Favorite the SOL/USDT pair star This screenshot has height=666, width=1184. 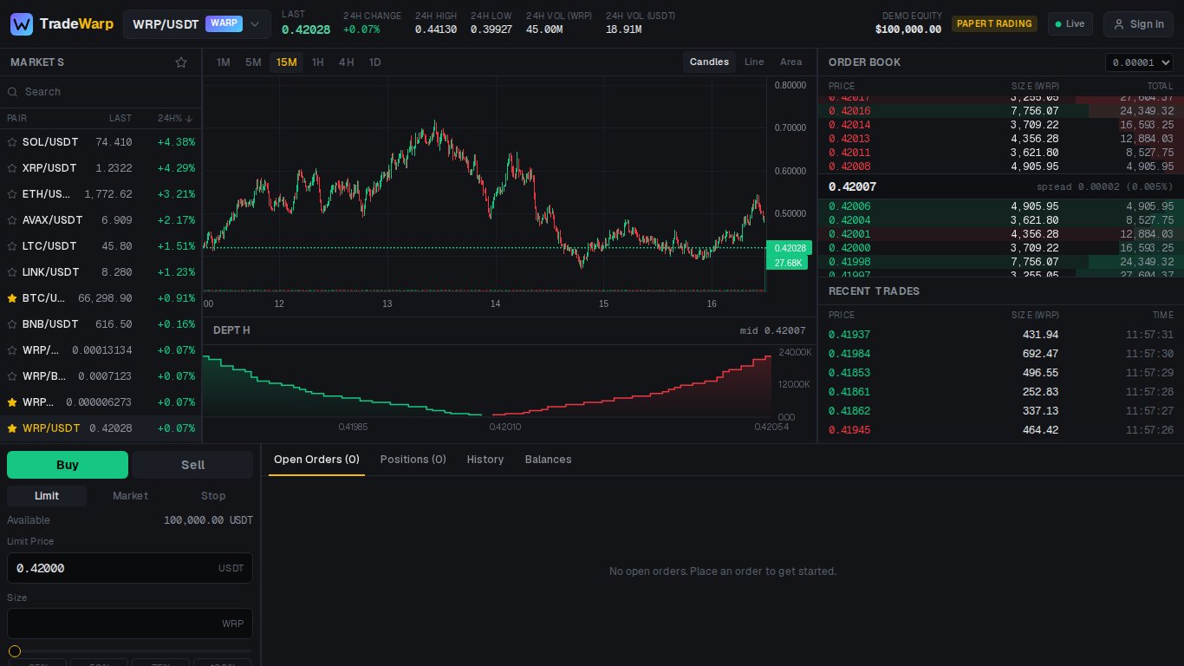coord(12,142)
